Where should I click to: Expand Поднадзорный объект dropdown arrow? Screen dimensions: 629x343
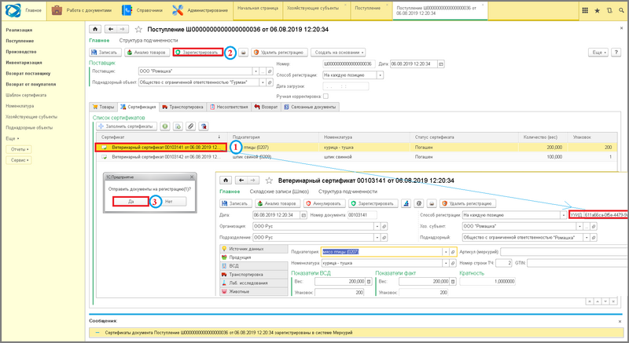coord(263,82)
